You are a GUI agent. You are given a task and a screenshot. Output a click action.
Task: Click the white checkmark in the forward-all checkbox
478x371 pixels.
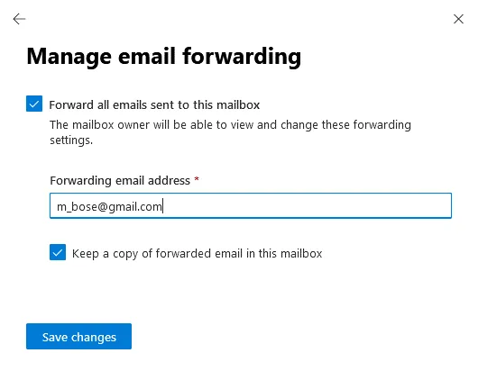34,104
